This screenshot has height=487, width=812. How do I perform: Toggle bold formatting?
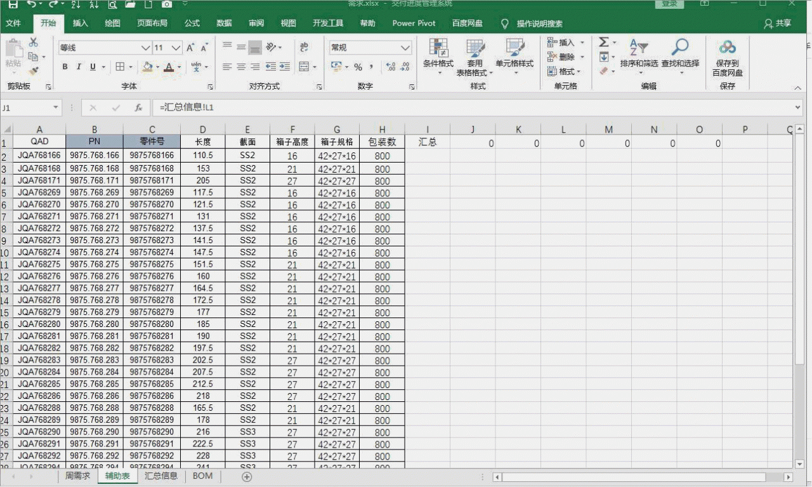(x=65, y=67)
